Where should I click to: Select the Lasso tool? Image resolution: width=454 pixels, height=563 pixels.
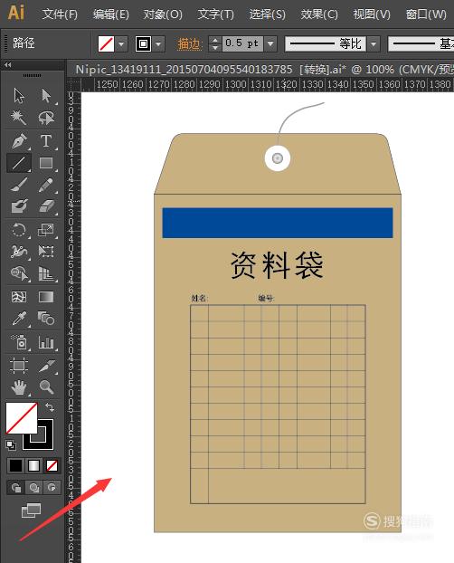click(46, 118)
